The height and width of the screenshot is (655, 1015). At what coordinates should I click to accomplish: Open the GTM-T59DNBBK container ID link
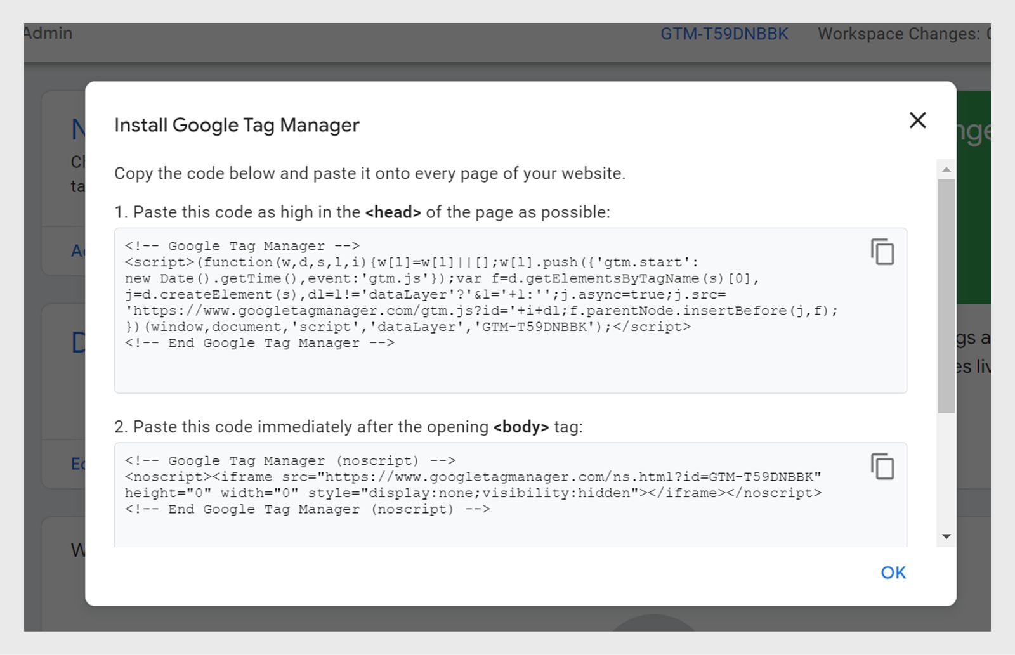tap(724, 34)
